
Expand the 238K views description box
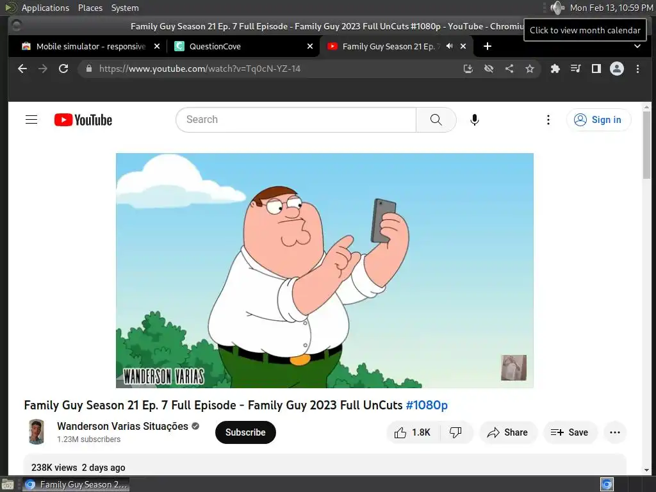tap(325, 465)
